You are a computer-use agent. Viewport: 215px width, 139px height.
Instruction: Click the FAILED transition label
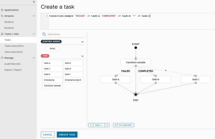pos(126,71)
